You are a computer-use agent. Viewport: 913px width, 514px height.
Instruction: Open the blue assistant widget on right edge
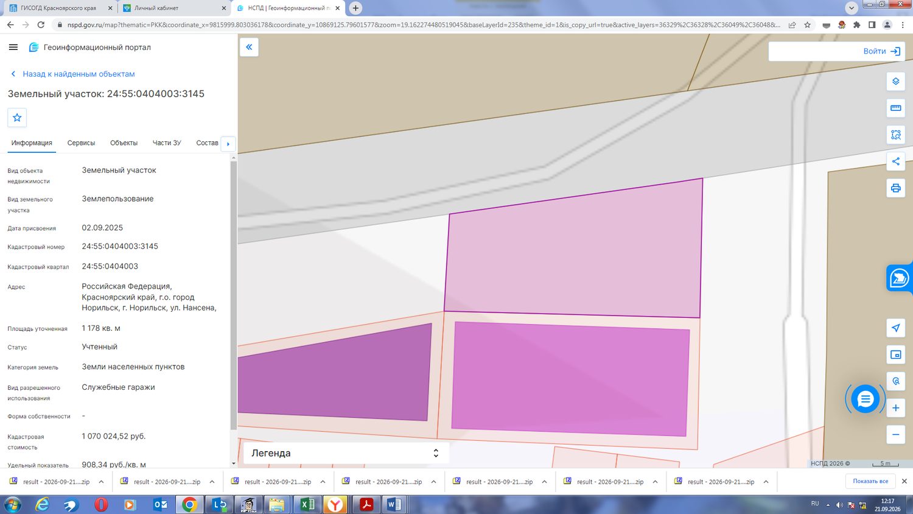[900, 278]
